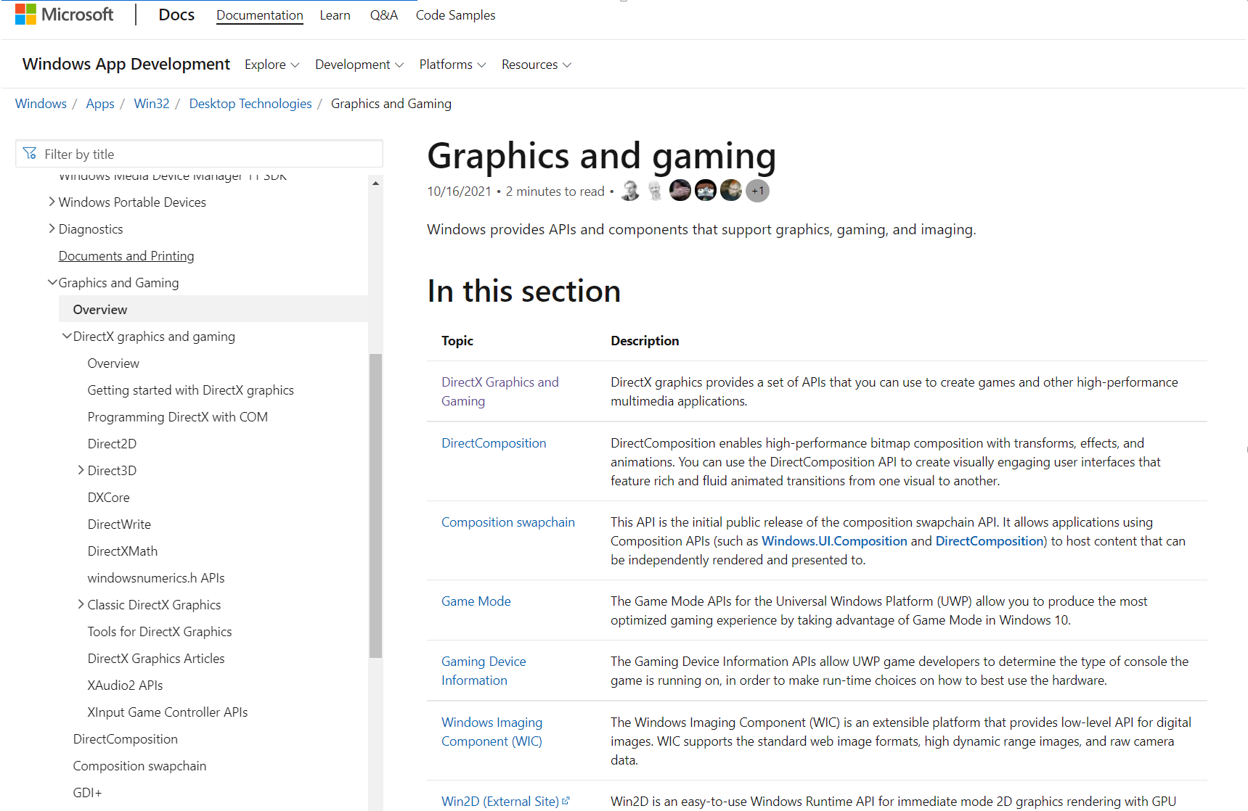Open the Explore dropdown menu
The image size is (1248, 811).
(272, 65)
